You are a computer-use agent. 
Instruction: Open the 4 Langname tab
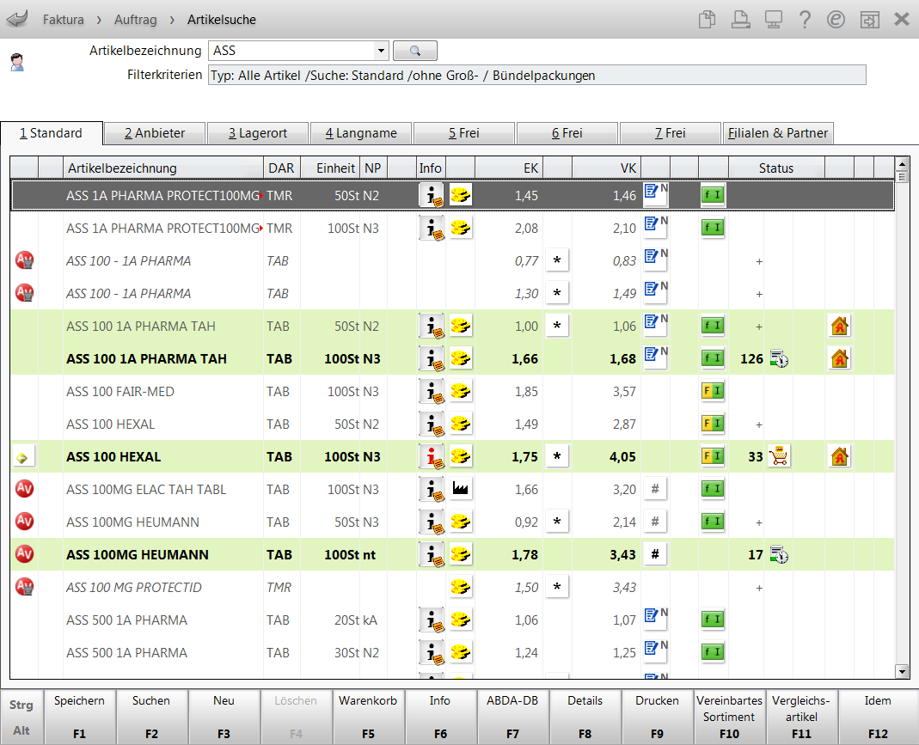tap(361, 133)
